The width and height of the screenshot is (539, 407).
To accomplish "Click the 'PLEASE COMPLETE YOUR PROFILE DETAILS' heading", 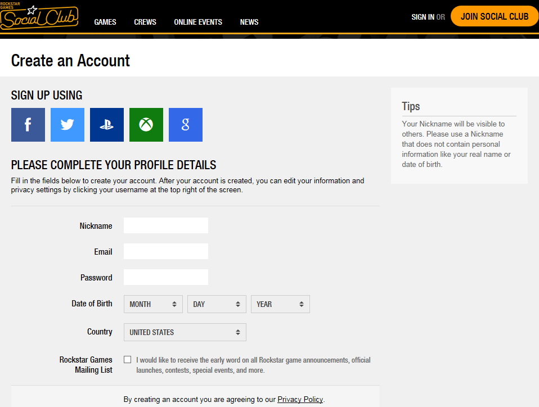I will click(114, 165).
